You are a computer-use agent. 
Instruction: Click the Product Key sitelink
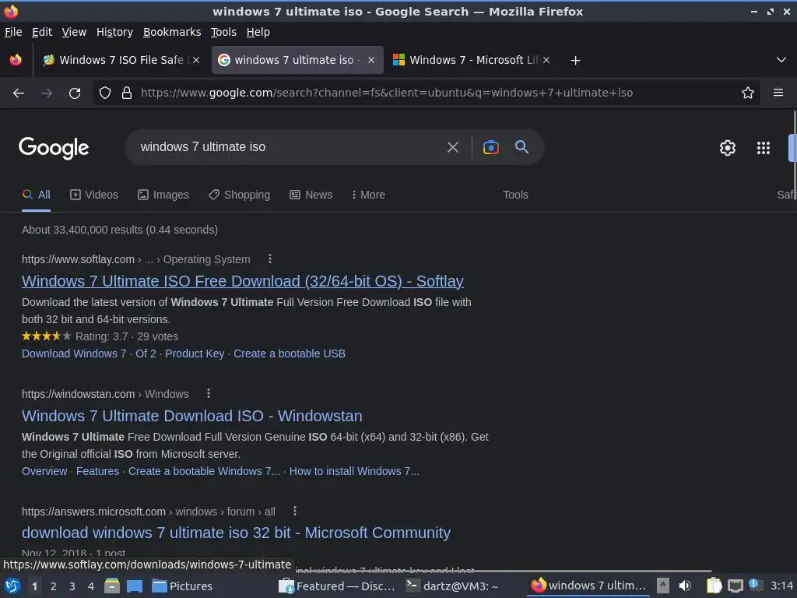click(195, 354)
